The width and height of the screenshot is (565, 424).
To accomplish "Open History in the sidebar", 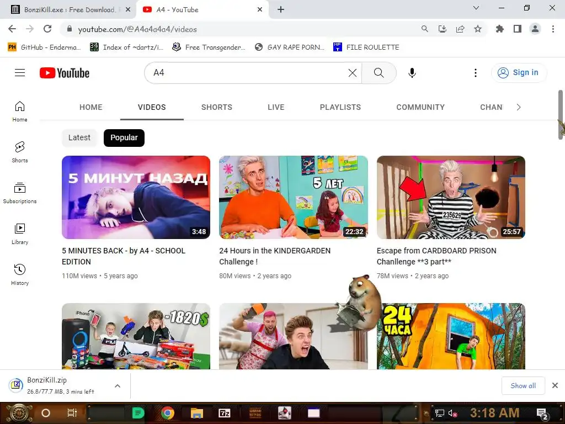I will [x=20, y=275].
